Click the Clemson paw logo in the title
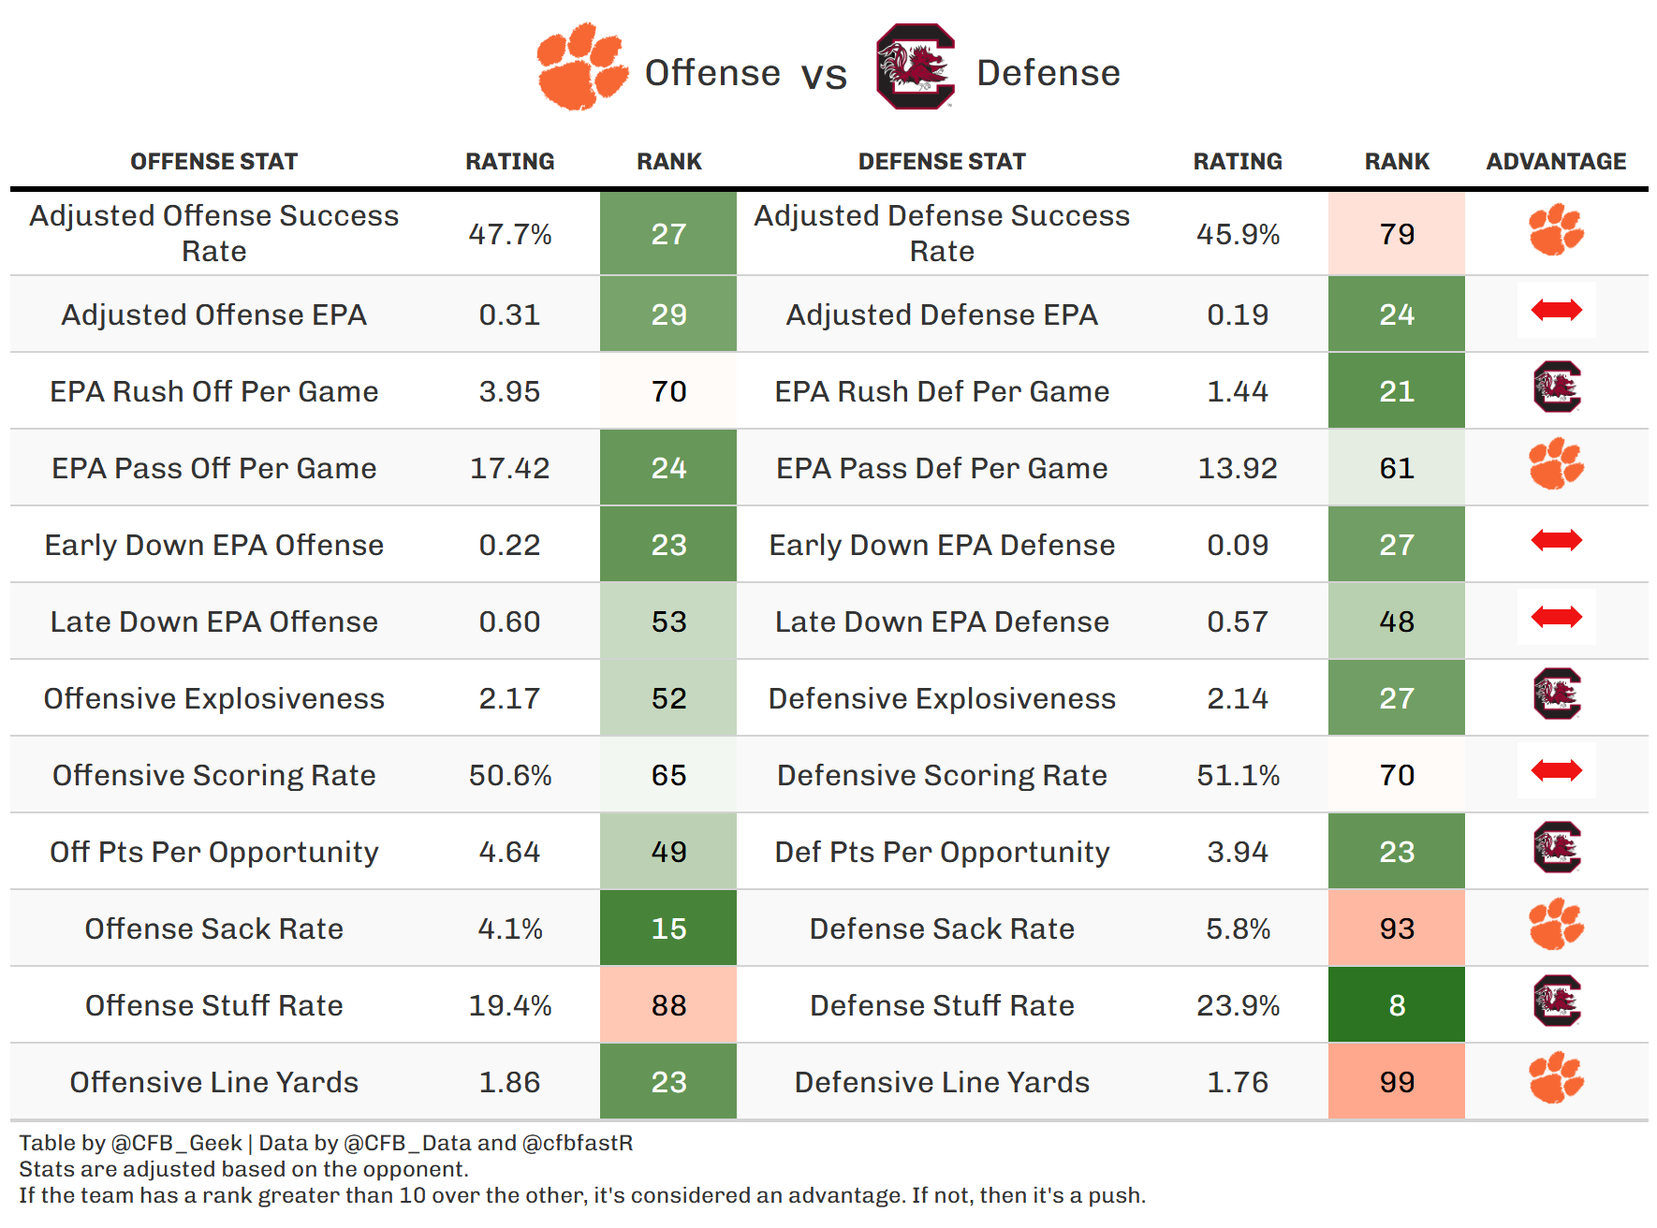 [x=581, y=66]
